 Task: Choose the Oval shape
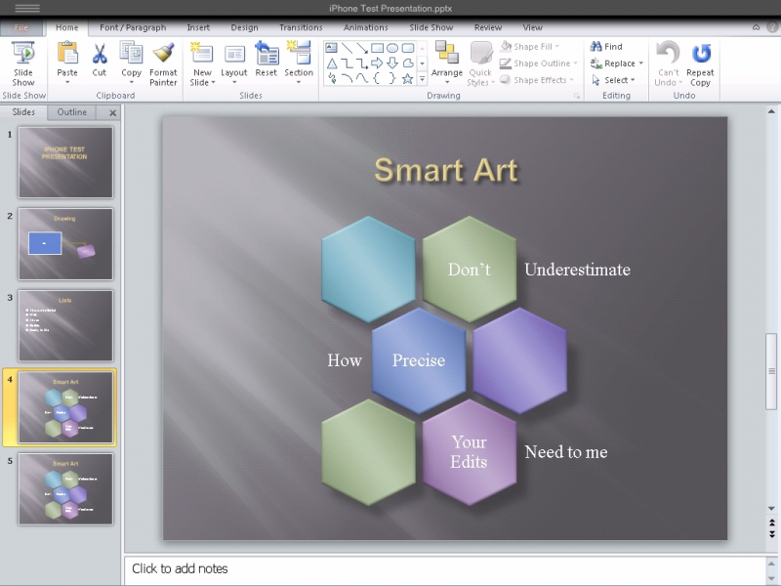pyautogui.click(x=392, y=48)
